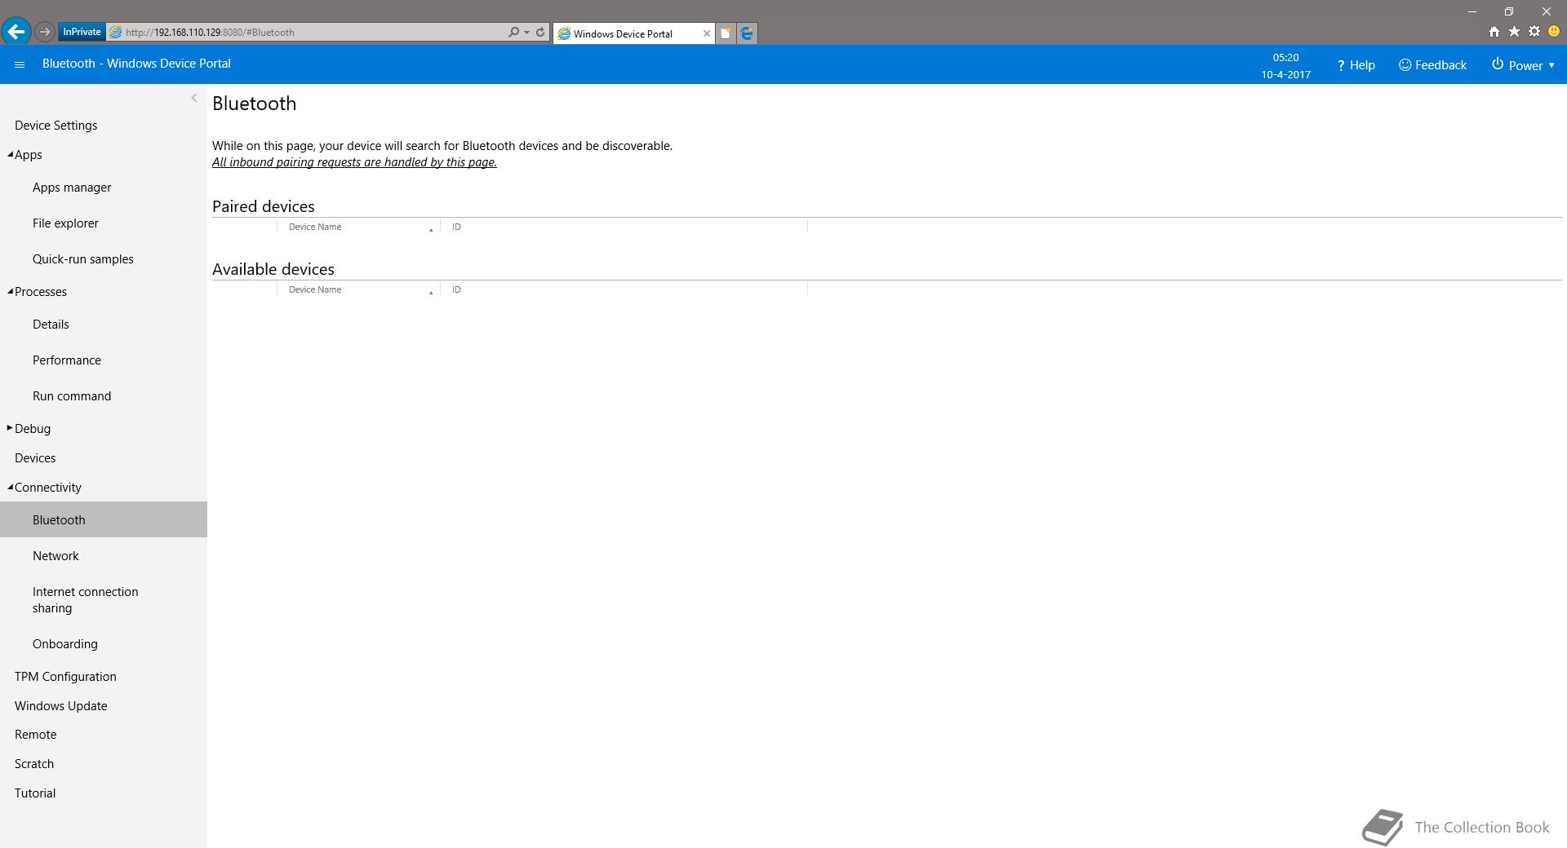Viewport: 1567px width, 848px height.
Task: Open Network page in sidebar
Action: click(x=55, y=556)
